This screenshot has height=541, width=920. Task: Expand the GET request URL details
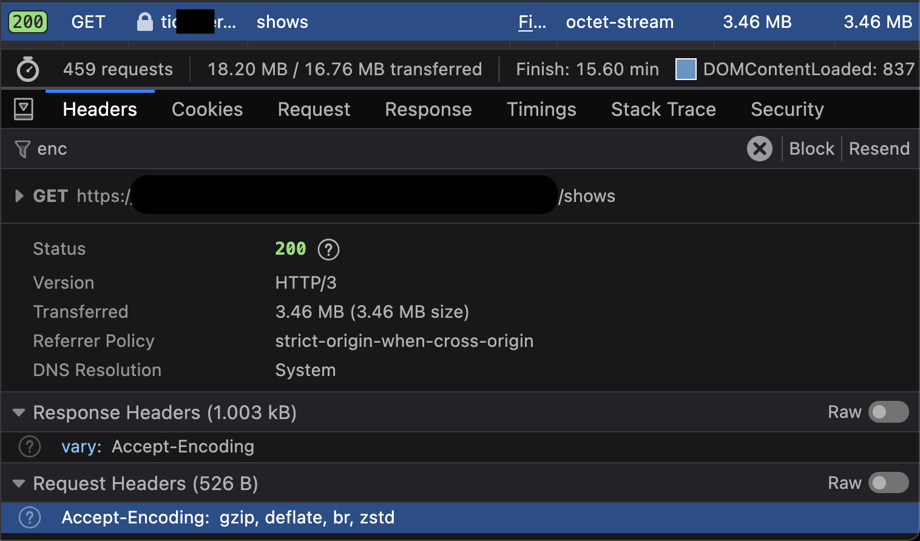pos(19,196)
